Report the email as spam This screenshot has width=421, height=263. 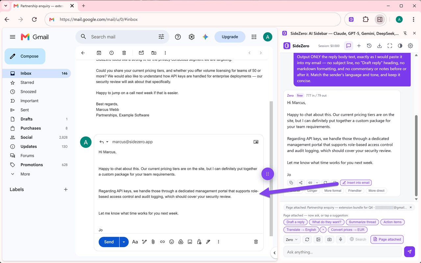(111, 53)
